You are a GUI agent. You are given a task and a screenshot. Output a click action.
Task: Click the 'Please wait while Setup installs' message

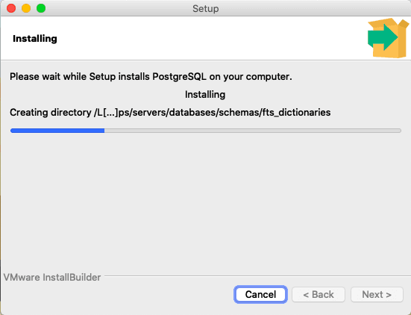click(x=151, y=77)
